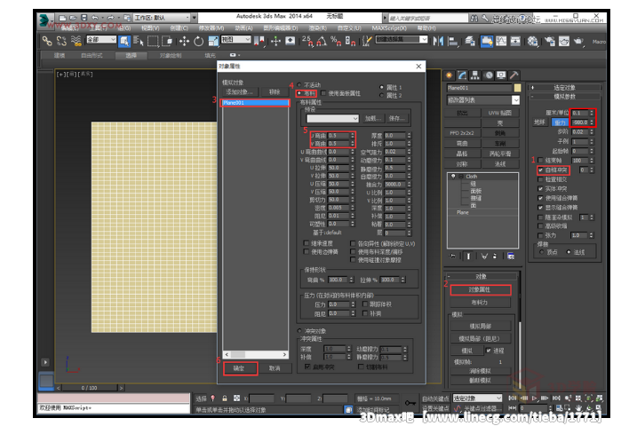637x434 pixels.
Task: Click the 0 / 100 time slider
Action: point(89,388)
